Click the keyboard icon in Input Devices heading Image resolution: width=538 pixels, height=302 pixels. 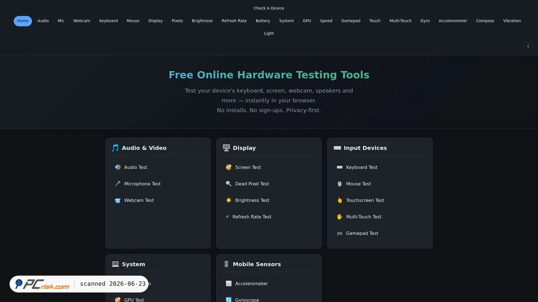click(337, 148)
